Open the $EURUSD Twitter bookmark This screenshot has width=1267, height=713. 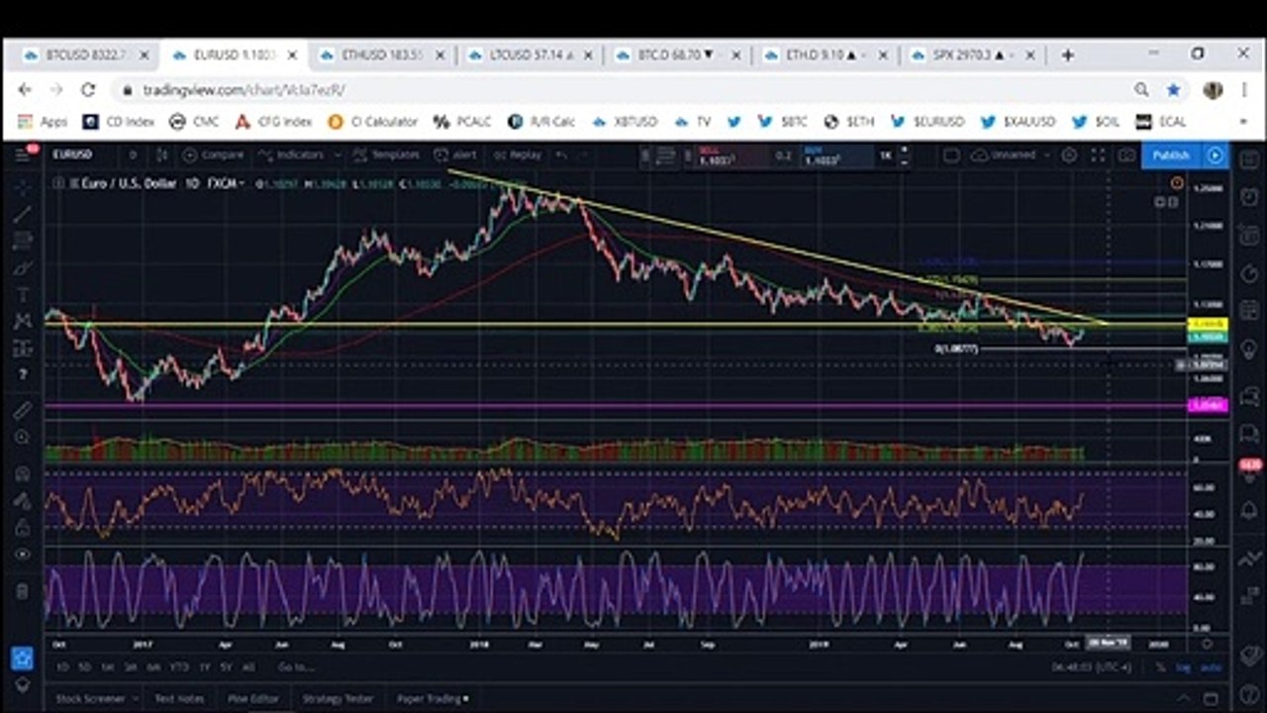pyautogui.click(x=927, y=122)
